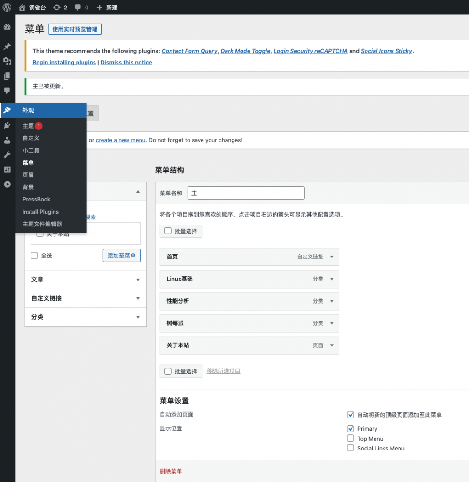Check the 全选 checkbox

pos(34,256)
